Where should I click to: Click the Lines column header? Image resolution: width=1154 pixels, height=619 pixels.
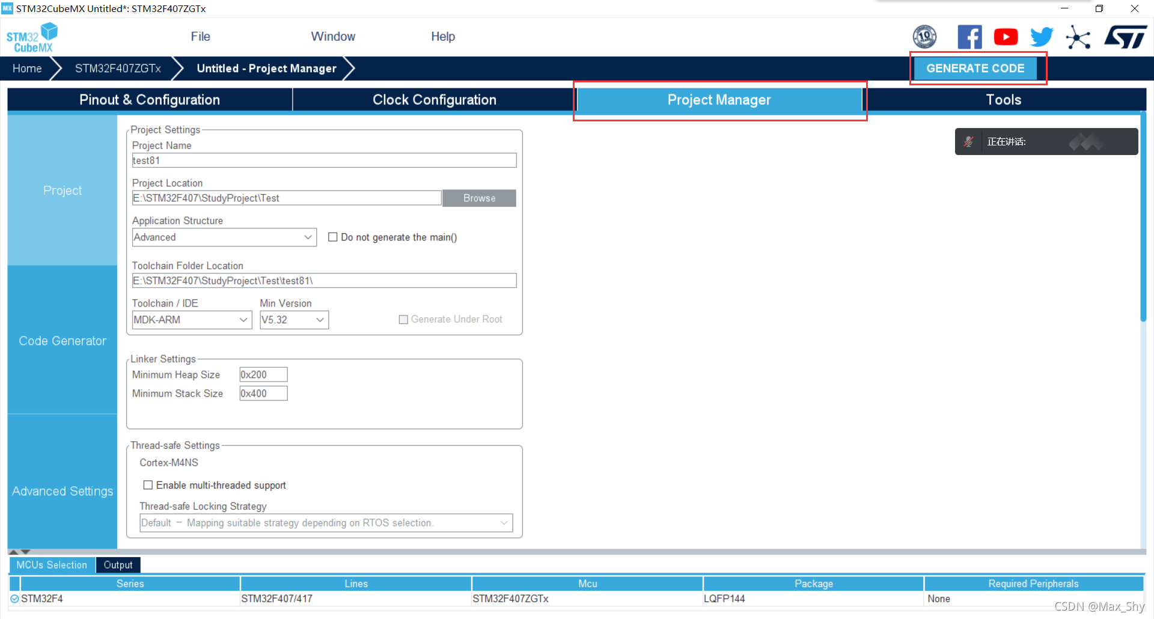click(x=356, y=584)
